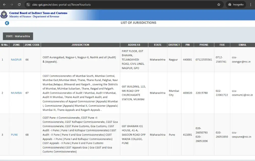Select the NAGPUR zone link
This screenshot has width=255, height=161.
pyautogui.click(x=16, y=60)
